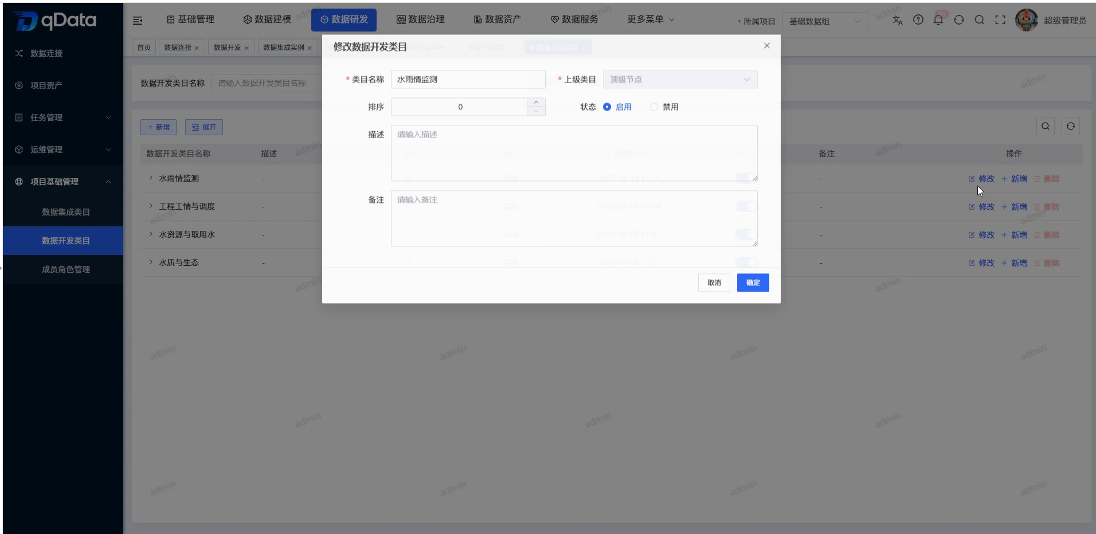Open the header search magnifier icon
1096x534 pixels.
[x=980, y=20]
